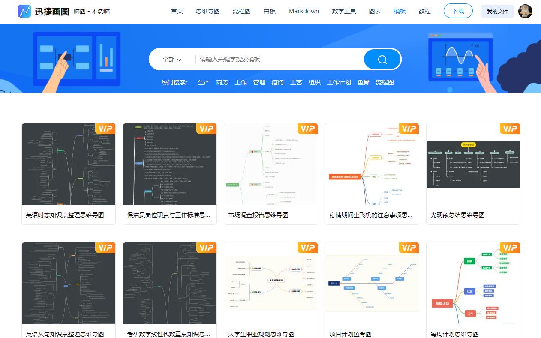541x338 pixels.
Task: Select the Markdown menu item
Action: point(304,11)
